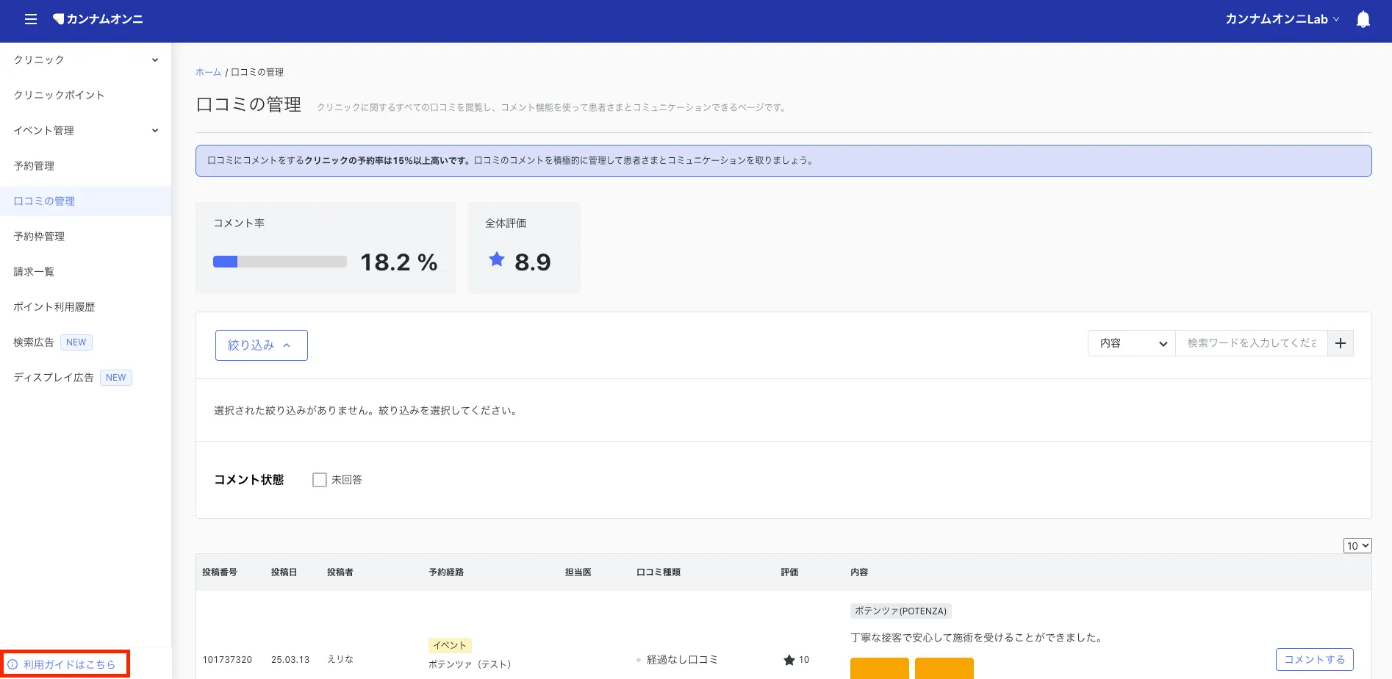The image size is (1392, 679).
Task: Click the plus icon beside search field
Action: (1341, 343)
